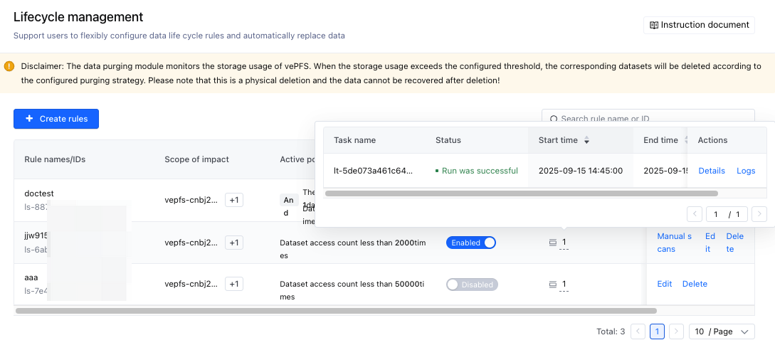The width and height of the screenshot is (775, 345).
Task: Open the 10 / Page size dropdown
Action: pos(722,331)
